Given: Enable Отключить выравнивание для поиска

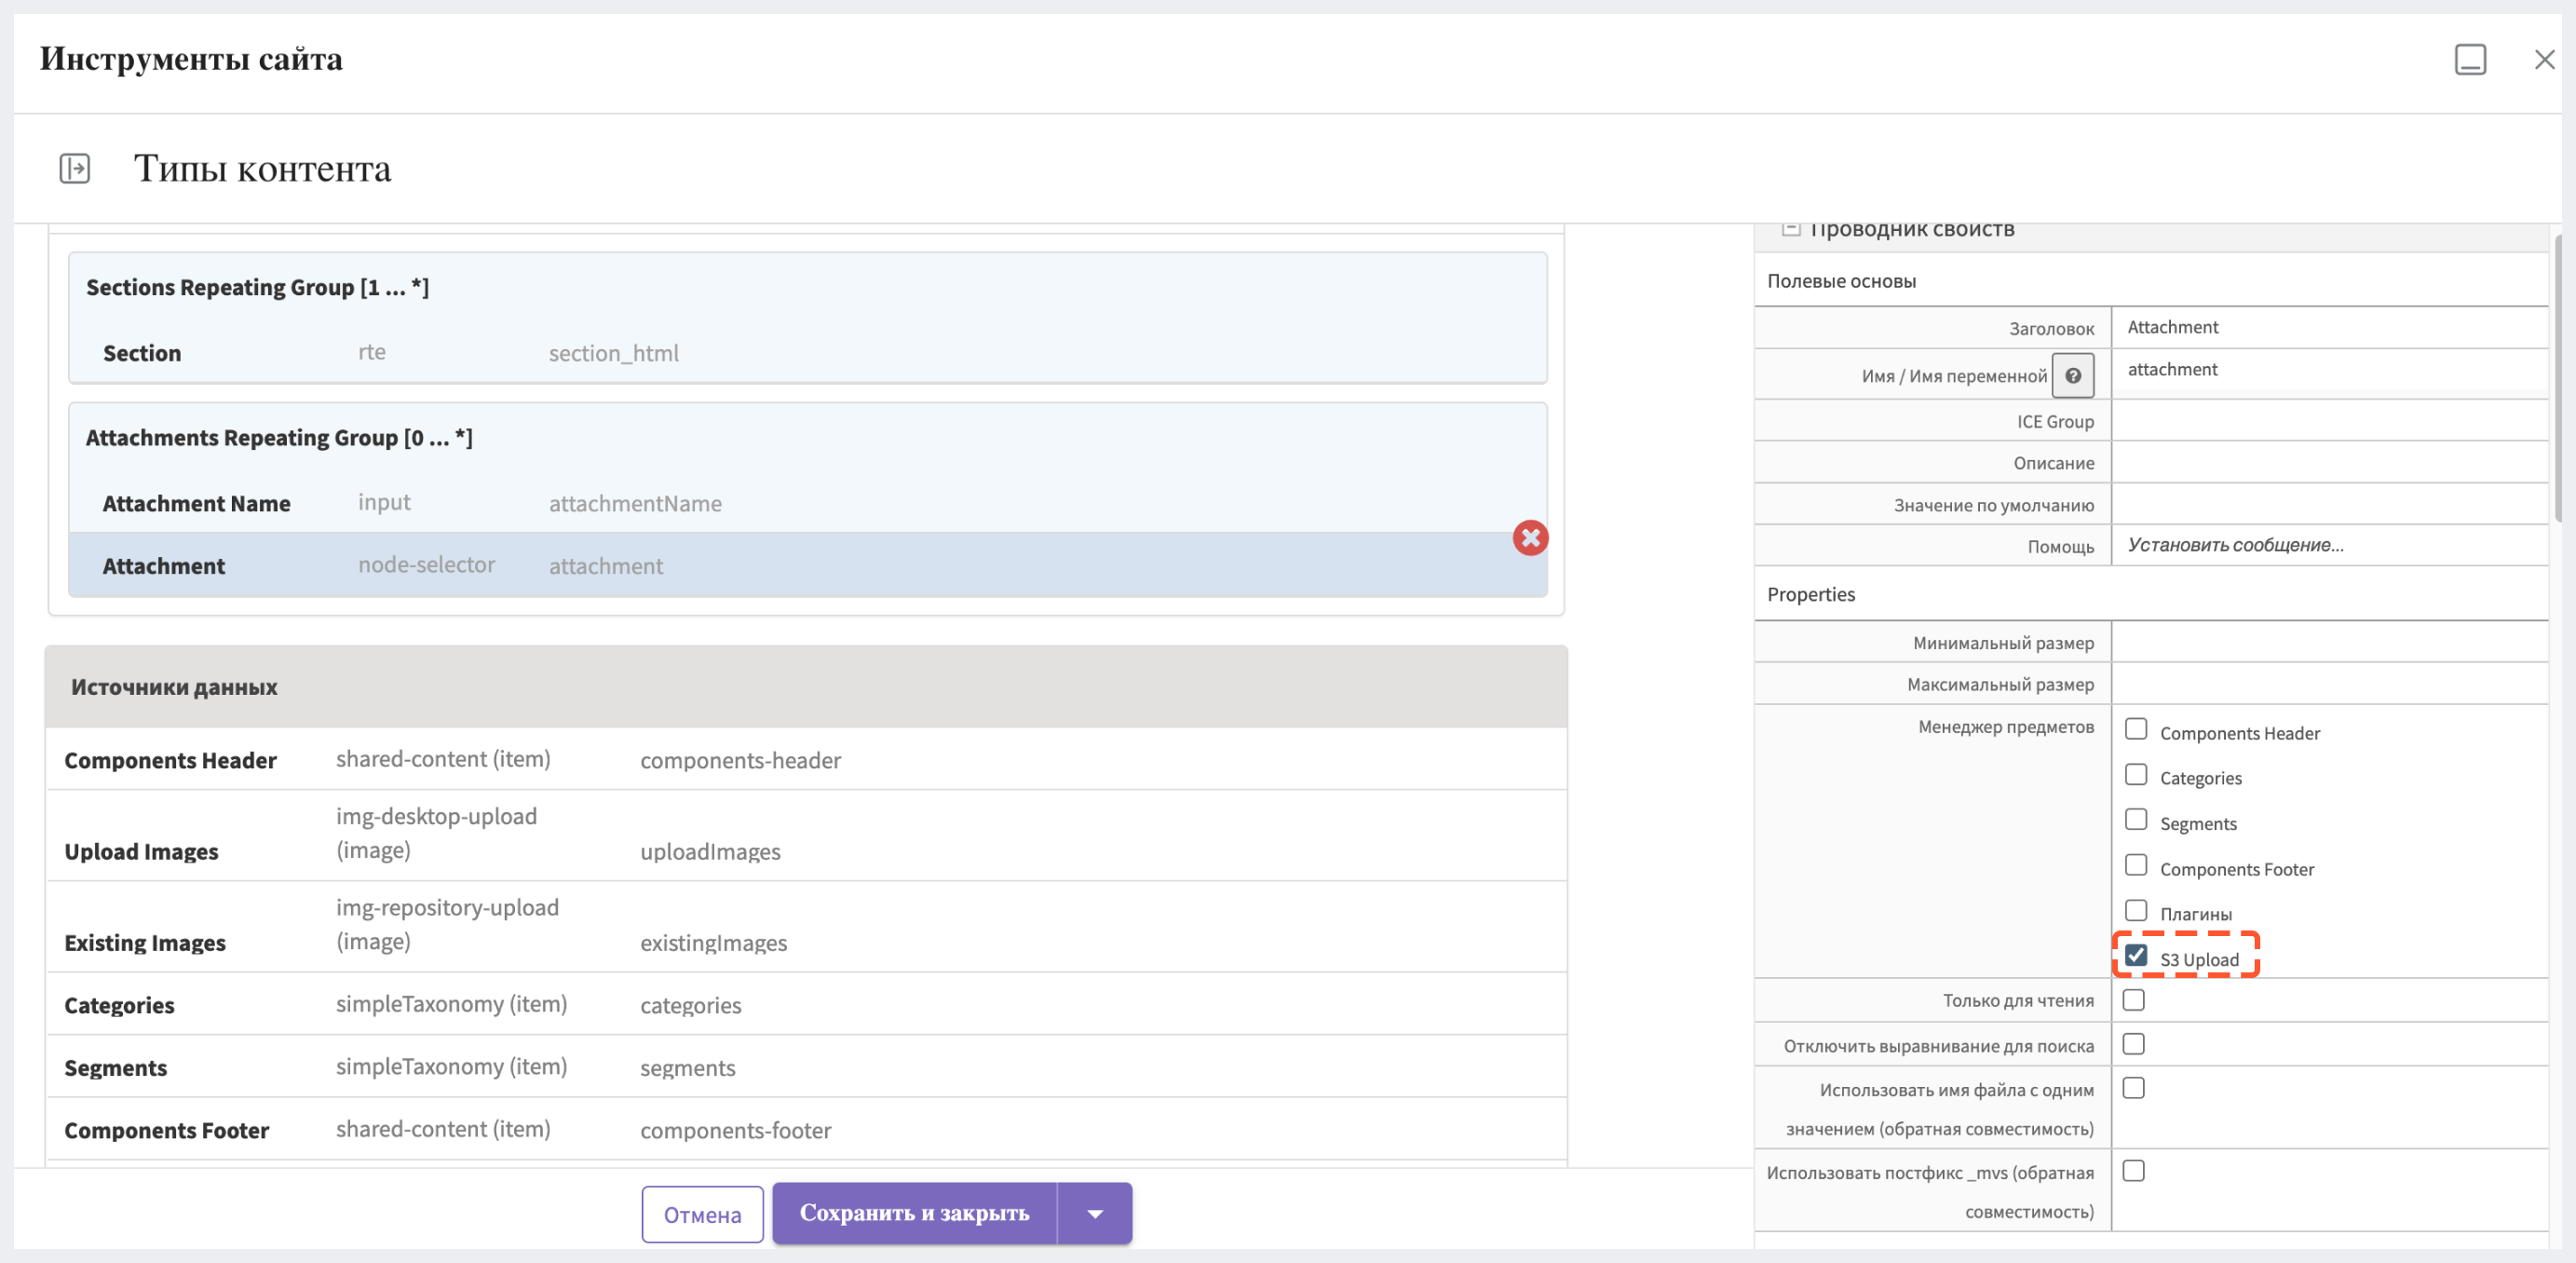Looking at the screenshot, I should [2133, 1044].
